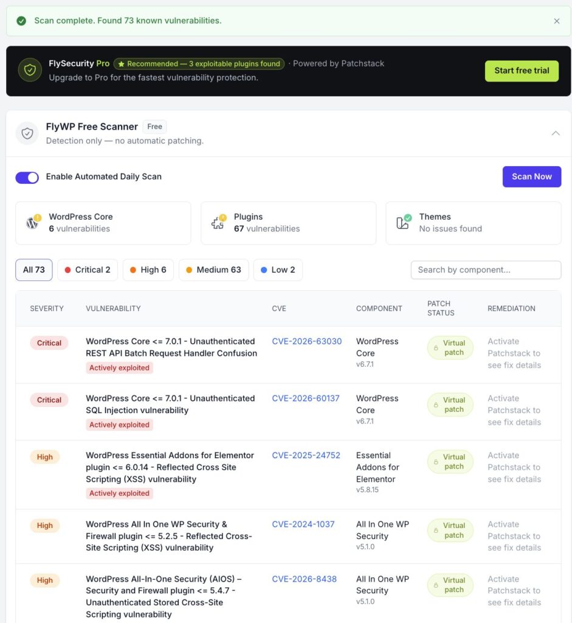Open the CVE-2025-24752 link

pyautogui.click(x=306, y=455)
